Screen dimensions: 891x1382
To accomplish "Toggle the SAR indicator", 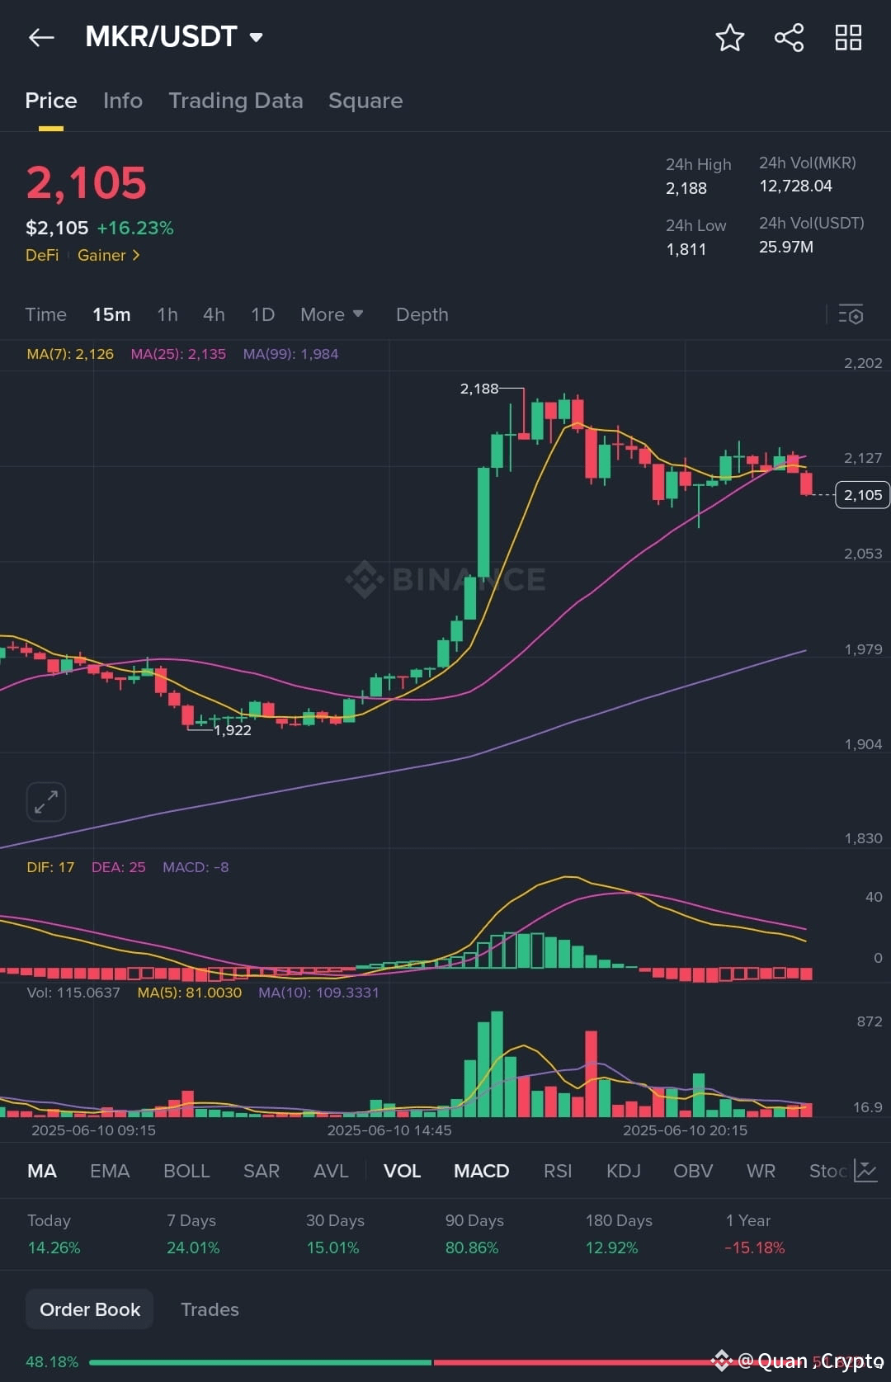I will point(262,1171).
